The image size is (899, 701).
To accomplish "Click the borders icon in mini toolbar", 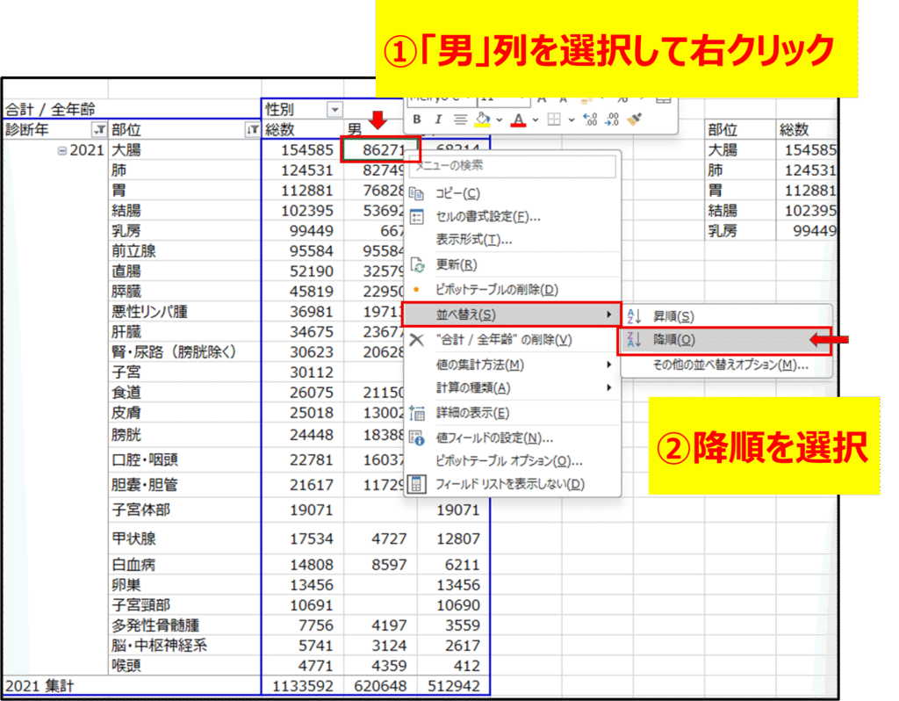I will click(554, 119).
